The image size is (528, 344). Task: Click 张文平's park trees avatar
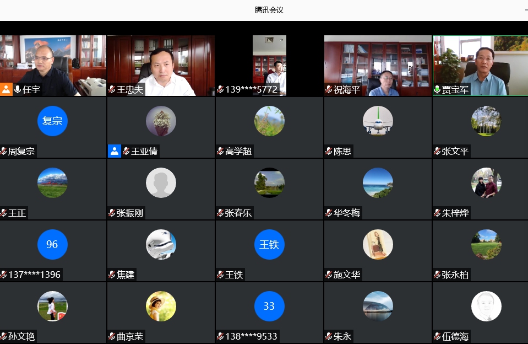(x=486, y=121)
